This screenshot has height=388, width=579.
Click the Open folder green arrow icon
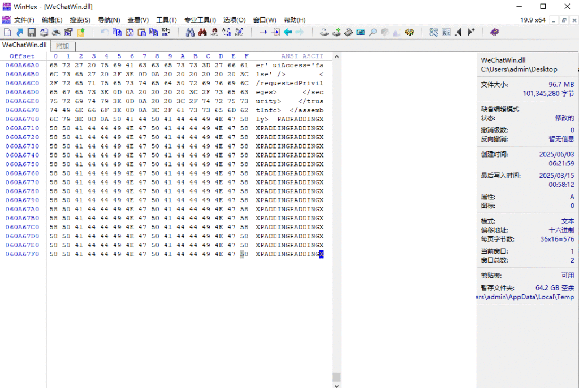[80, 32]
